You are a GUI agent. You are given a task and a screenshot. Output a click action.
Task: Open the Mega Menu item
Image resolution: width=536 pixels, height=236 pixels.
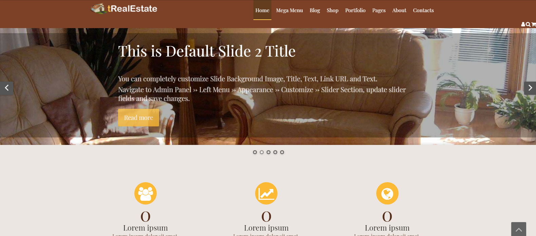289,10
